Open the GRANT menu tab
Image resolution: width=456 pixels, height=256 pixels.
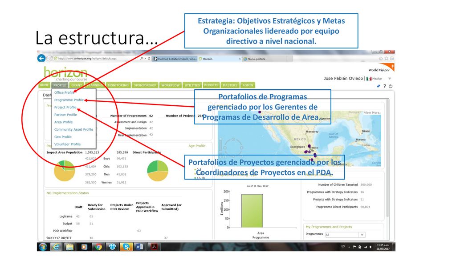77,85
